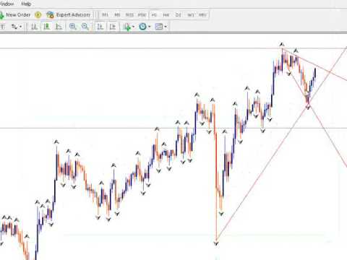
Task: Click the gold MetaTrader Market icon
Action: click(x=38, y=15)
